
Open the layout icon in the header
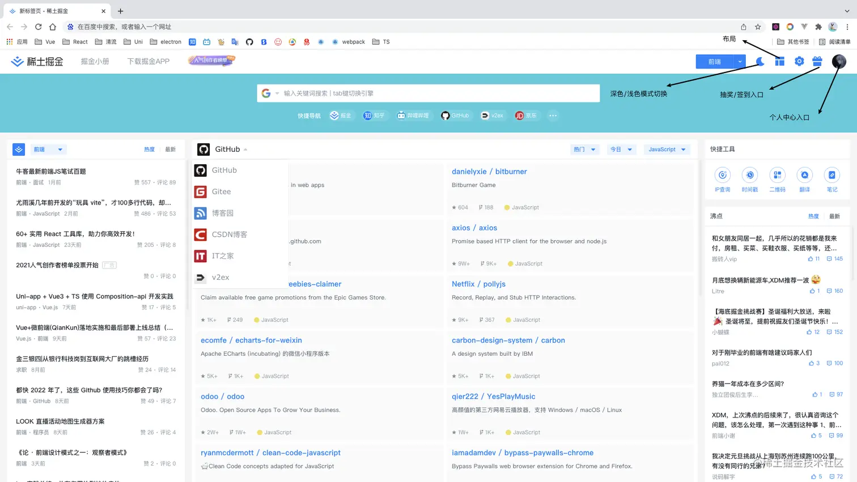[780, 61]
